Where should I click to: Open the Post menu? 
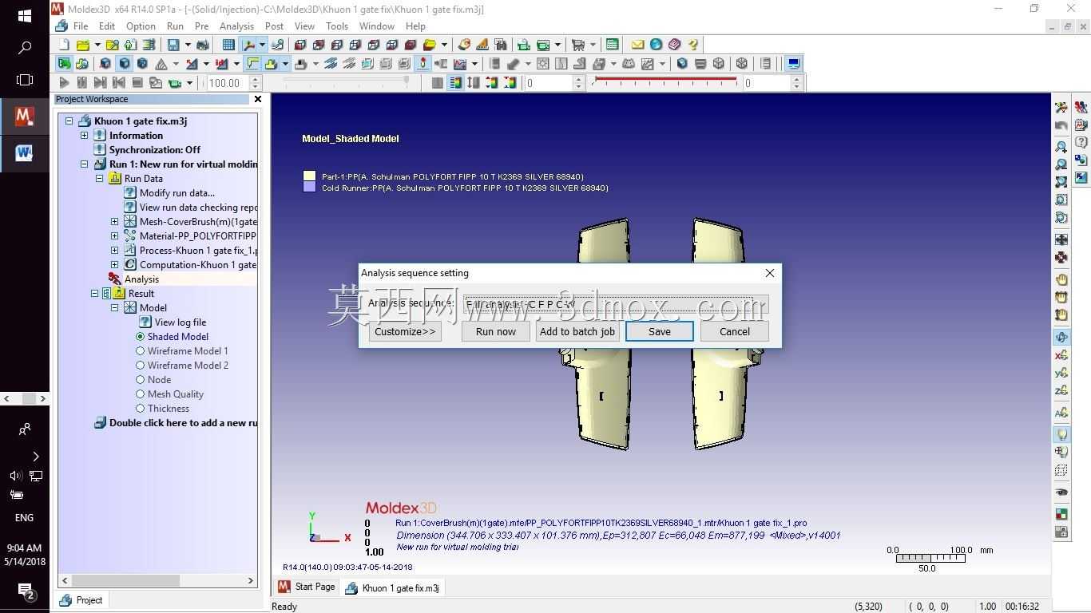coord(274,26)
